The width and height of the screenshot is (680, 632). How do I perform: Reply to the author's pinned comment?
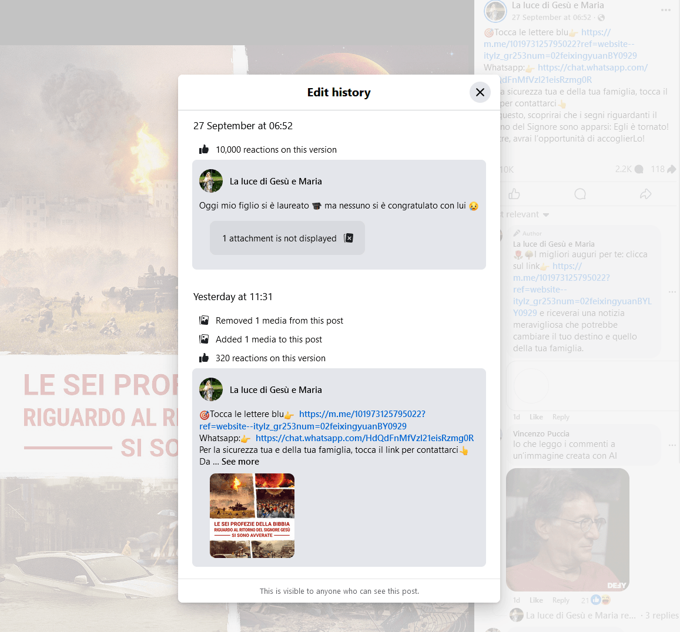tap(561, 417)
